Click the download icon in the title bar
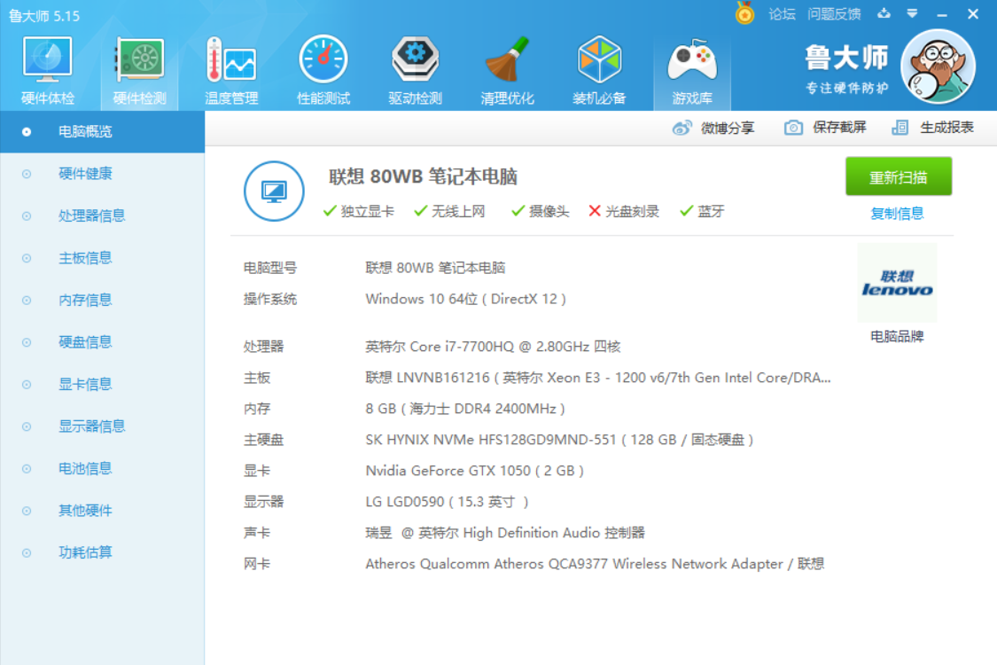The image size is (997, 665). tap(882, 14)
